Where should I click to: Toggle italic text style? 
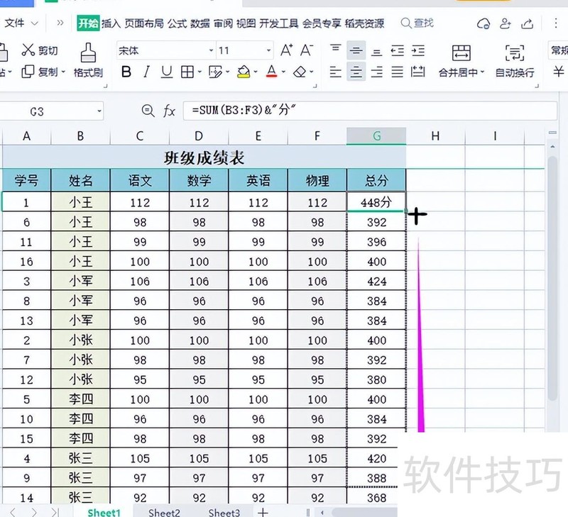[146, 72]
